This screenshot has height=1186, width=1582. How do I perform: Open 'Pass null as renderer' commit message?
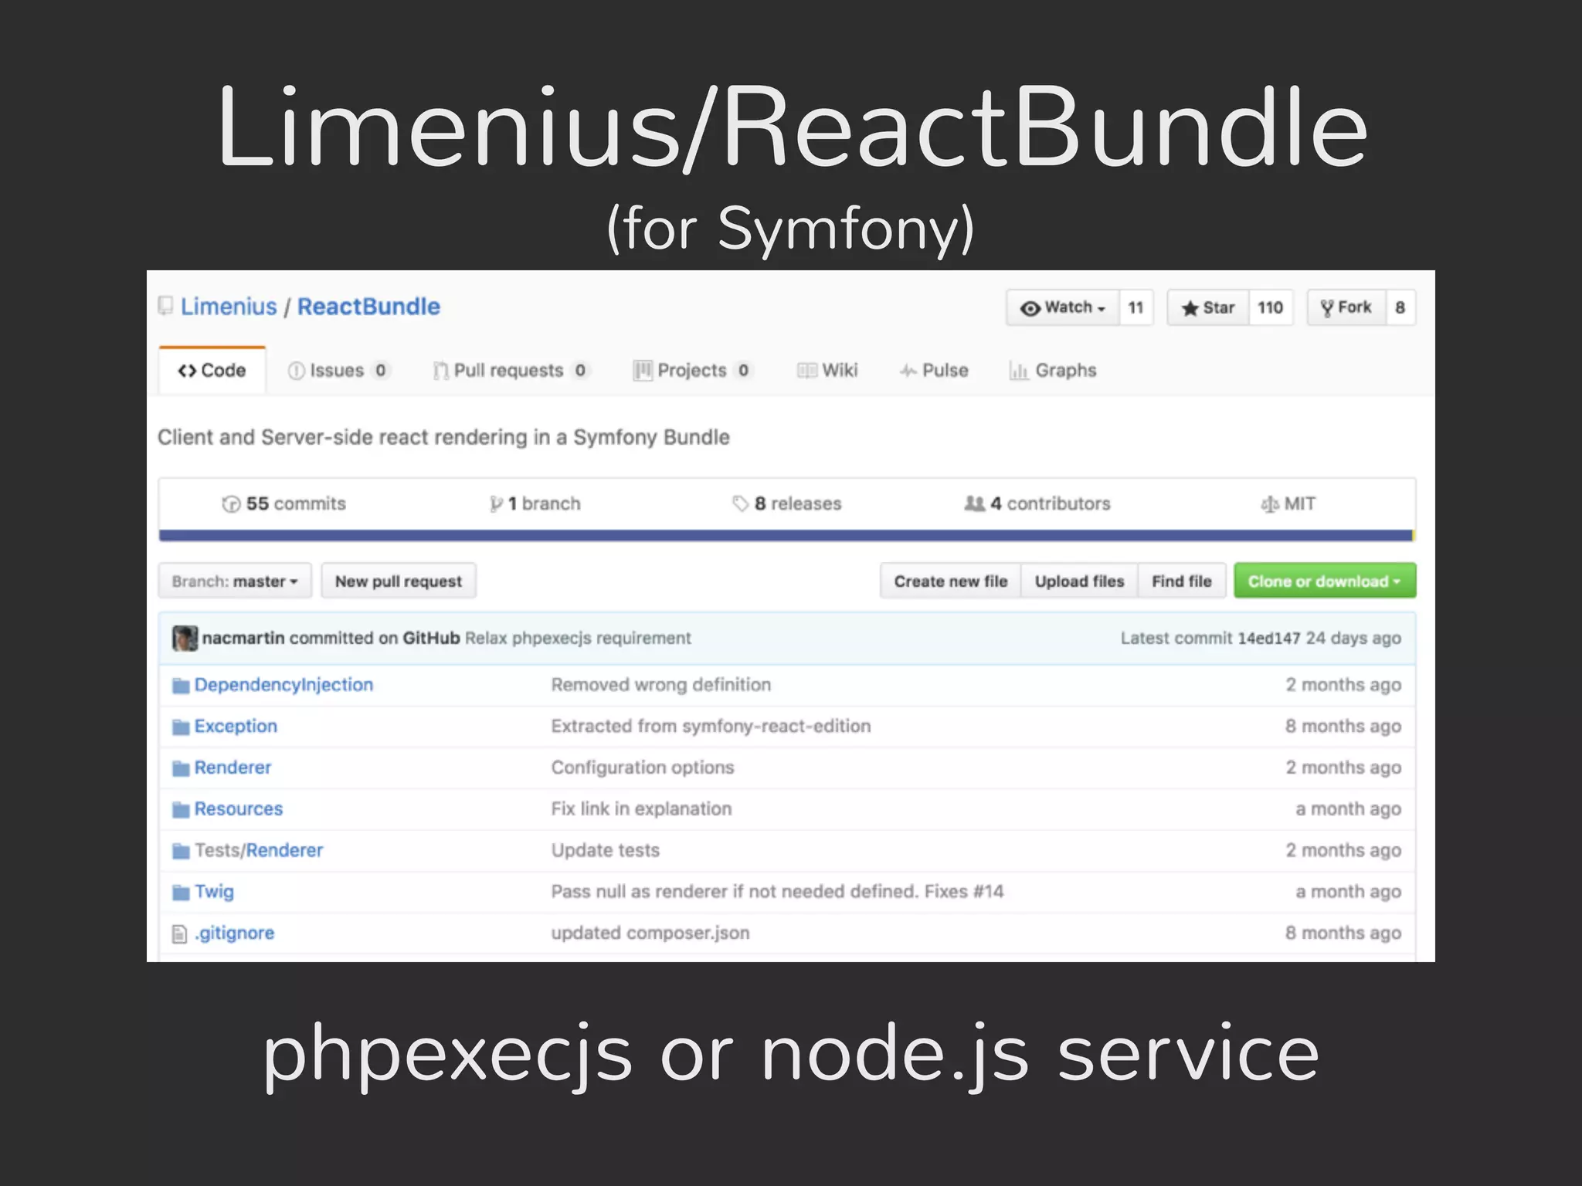pyautogui.click(x=777, y=892)
